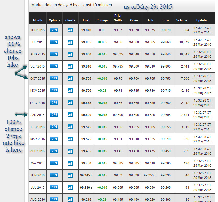Click the Volume column header
Screen dimensions: 218x202
pos(182,20)
